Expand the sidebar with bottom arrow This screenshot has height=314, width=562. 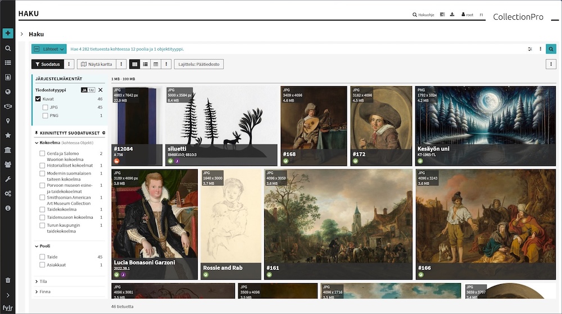8,295
